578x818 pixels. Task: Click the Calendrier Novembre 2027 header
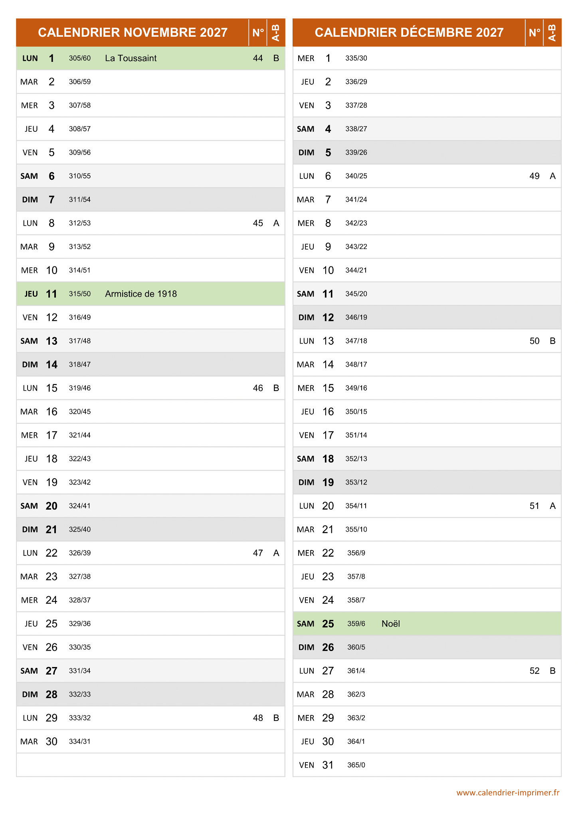[x=133, y=32]
